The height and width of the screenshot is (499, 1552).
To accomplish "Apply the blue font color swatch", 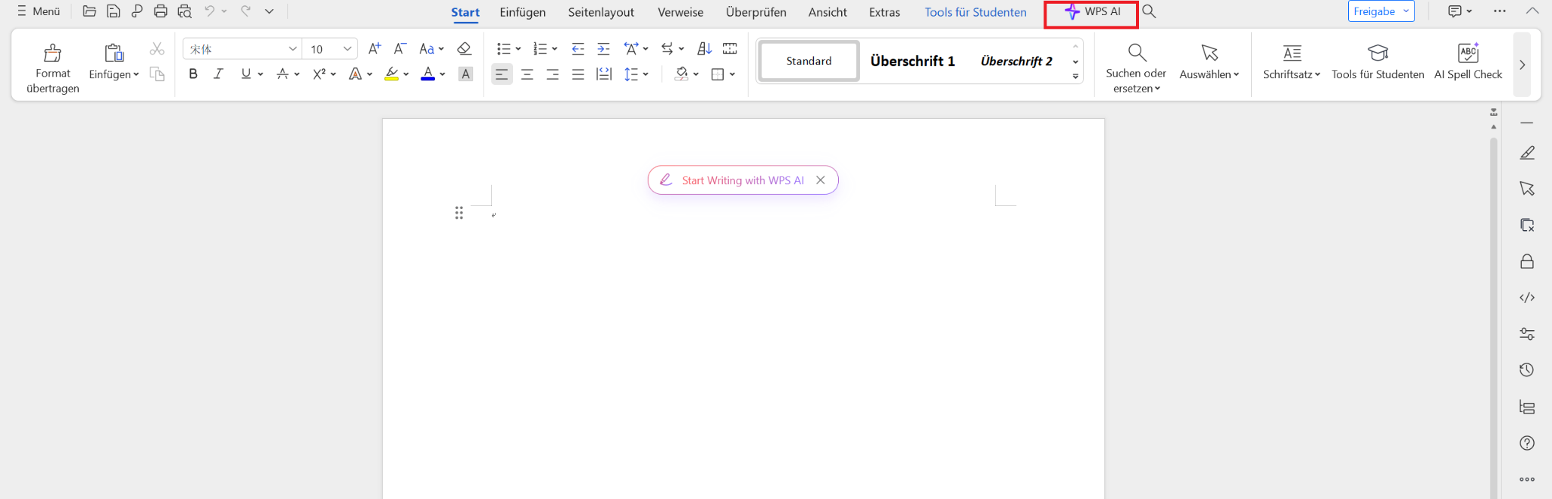I will tap(428, 74).
